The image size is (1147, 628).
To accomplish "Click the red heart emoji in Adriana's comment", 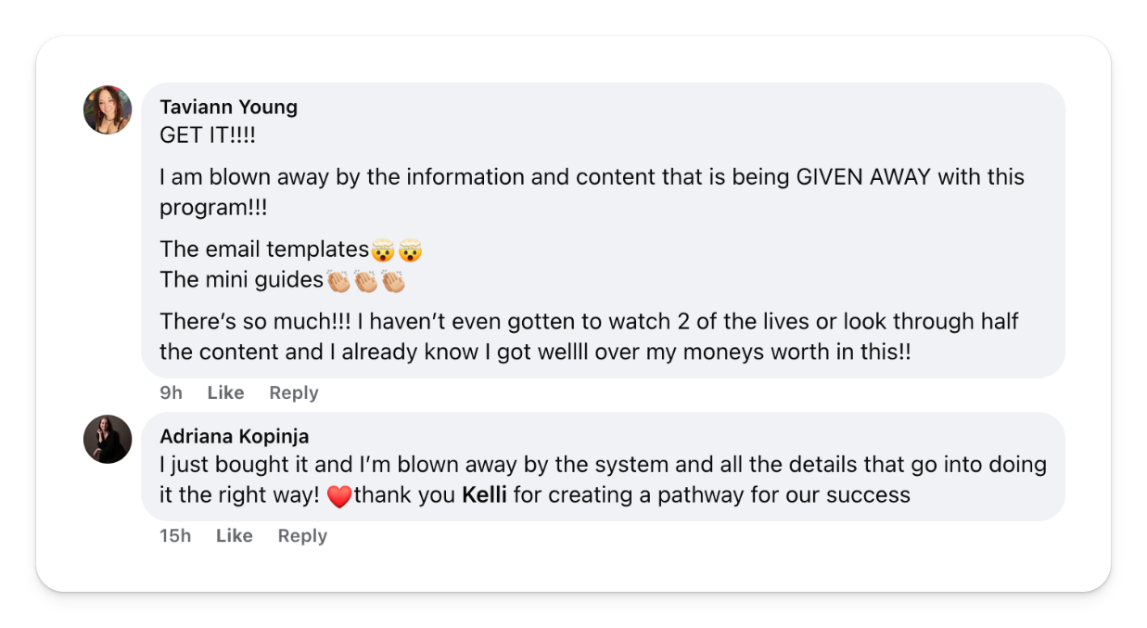I will pos(339,496).
